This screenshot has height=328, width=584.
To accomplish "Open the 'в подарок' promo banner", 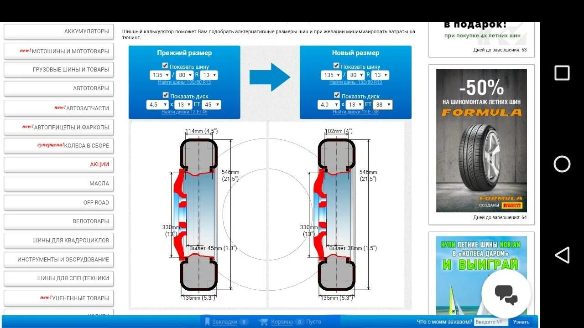I will pos(481,33).
